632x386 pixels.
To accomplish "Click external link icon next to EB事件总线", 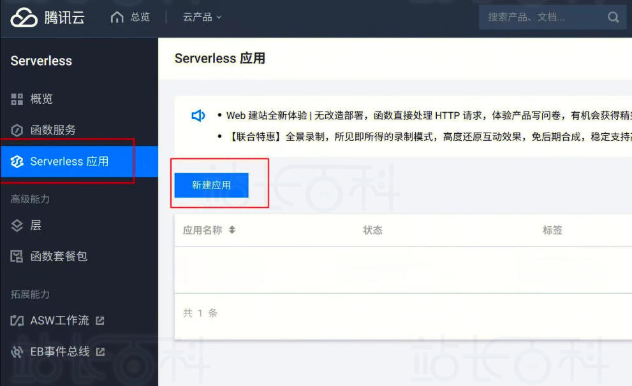I will pyautogui.click(x=100, y=352).
